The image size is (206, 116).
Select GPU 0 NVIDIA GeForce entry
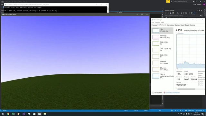(162, 76)
